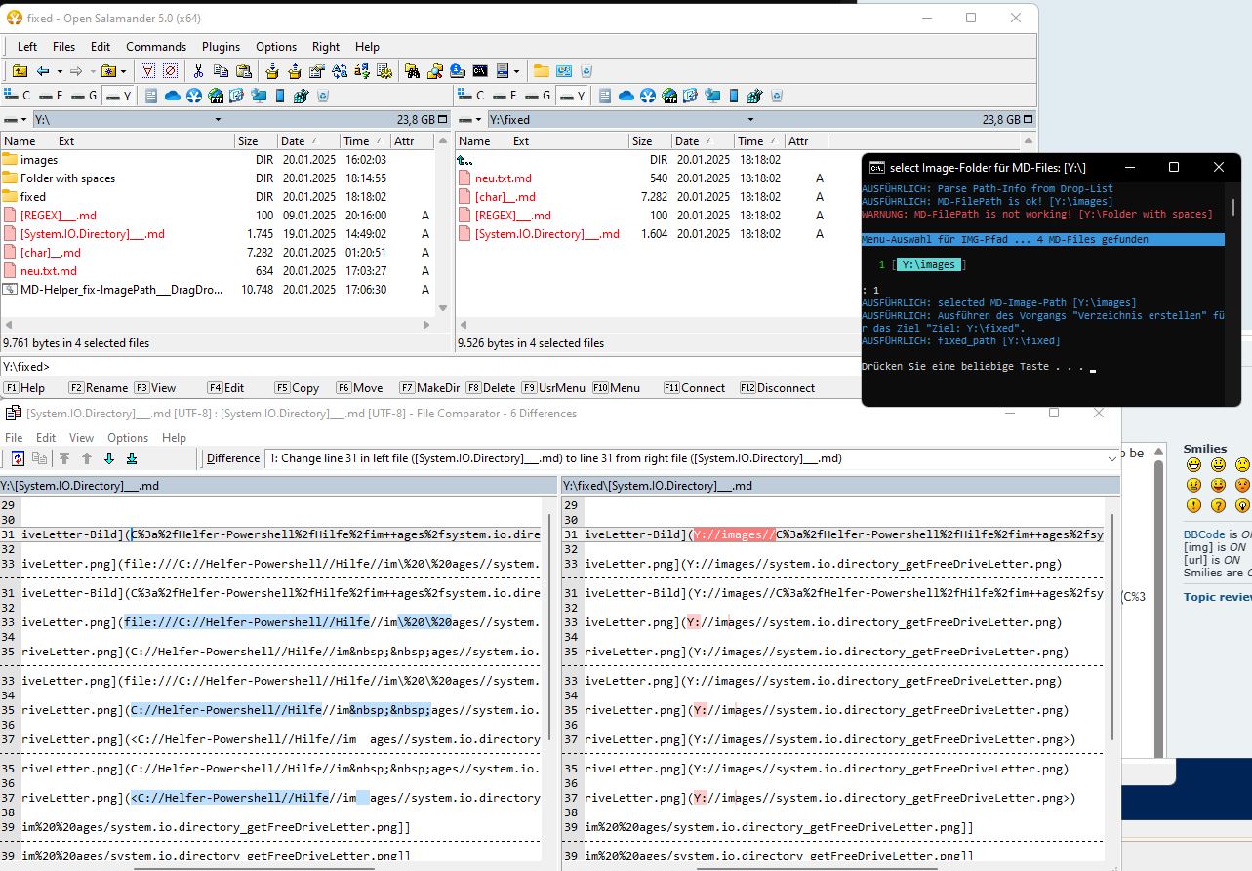Select the images folder in left panel
Image resolution: width=1252 pixels, height=871 pixels.
click(x=39, y=160)
